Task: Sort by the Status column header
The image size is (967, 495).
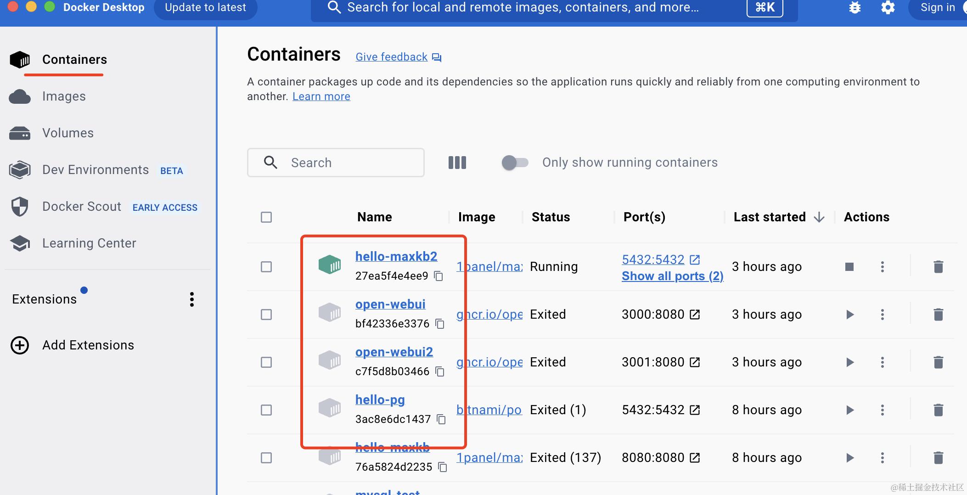Action: [551, 217]
